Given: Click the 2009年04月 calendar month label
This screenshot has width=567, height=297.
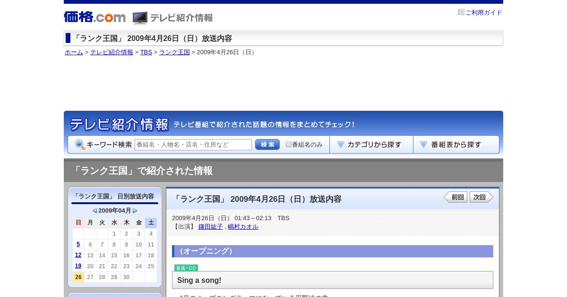Looking at the screenshot, I should pos(115,211).
